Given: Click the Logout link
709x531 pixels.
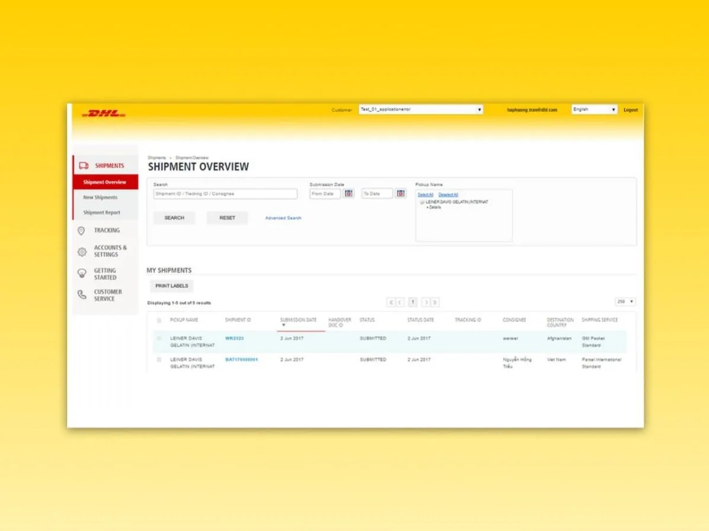Looking at the screenshot, I should pyautogui.click(x=631, y=110).
